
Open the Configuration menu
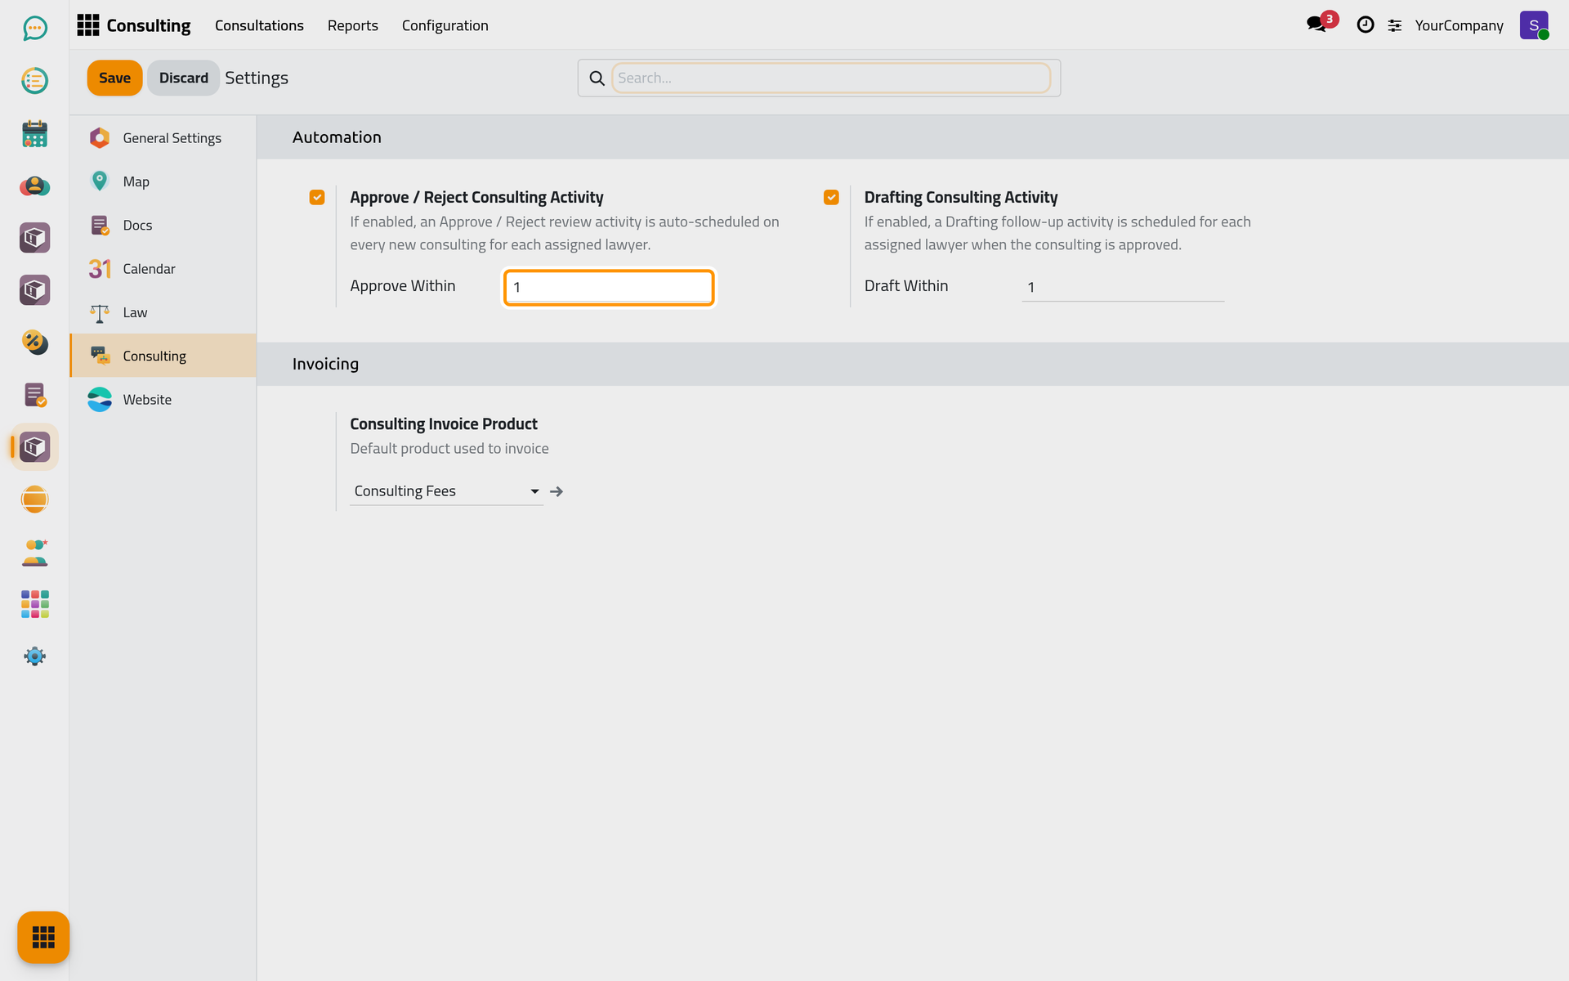tap(445, 25)
